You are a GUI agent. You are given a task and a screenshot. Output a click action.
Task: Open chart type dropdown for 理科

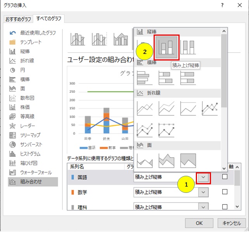click(203, 207)
